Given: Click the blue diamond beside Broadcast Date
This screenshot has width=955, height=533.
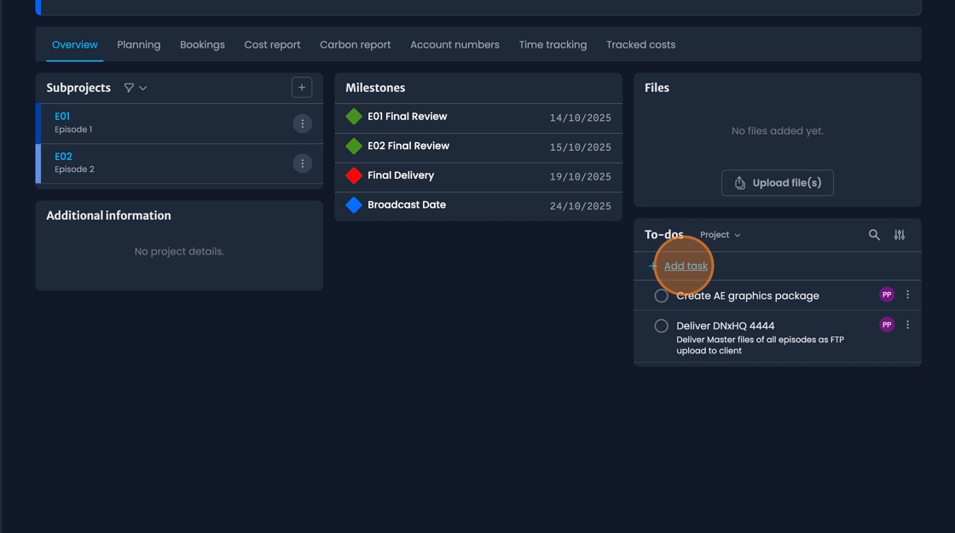Looking at the screenshot, I should click(x=353, y=204).
